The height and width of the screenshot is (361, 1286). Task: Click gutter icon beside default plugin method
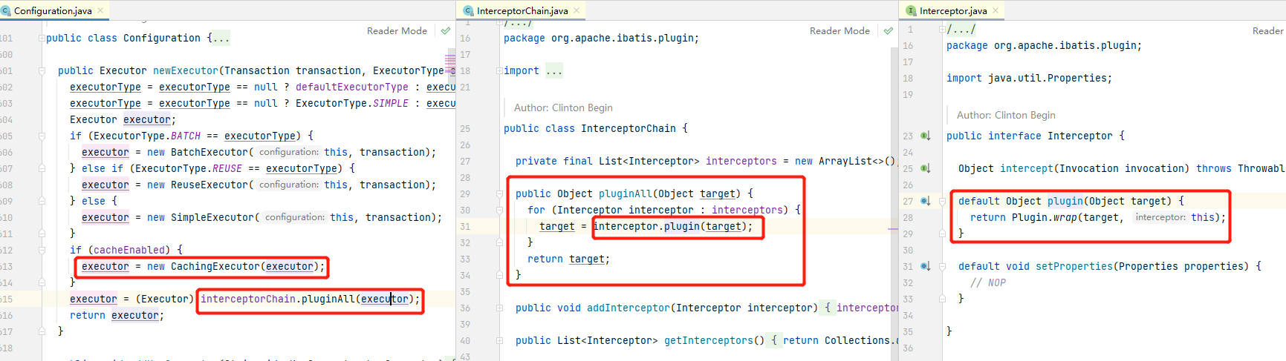(925, 201)
